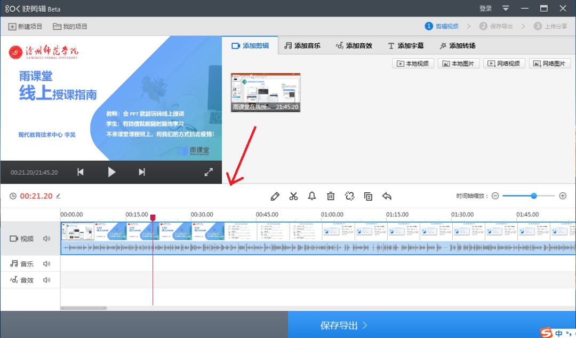Open 我的项目
576x338 pixels.
(70, 27)
